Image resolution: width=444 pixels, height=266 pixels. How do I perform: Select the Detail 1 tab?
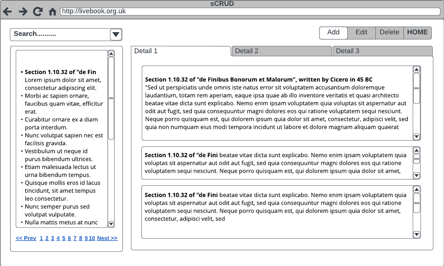tap(181, 51)
